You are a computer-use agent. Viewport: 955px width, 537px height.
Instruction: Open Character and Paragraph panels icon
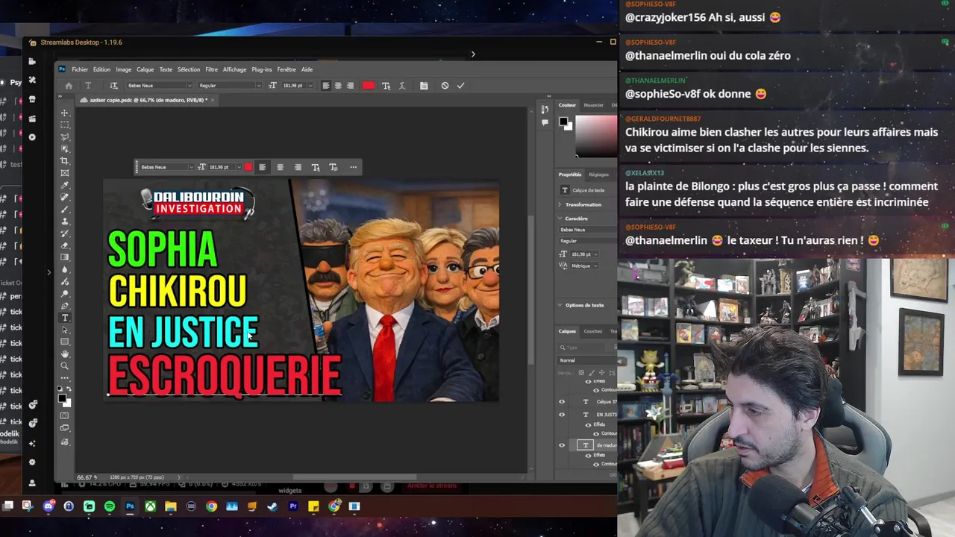pos(424,86)
